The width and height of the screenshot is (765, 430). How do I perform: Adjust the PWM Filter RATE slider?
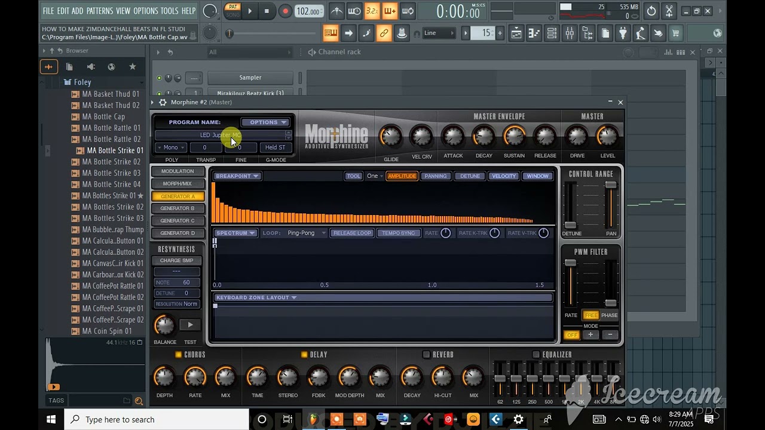pos(571,263)
